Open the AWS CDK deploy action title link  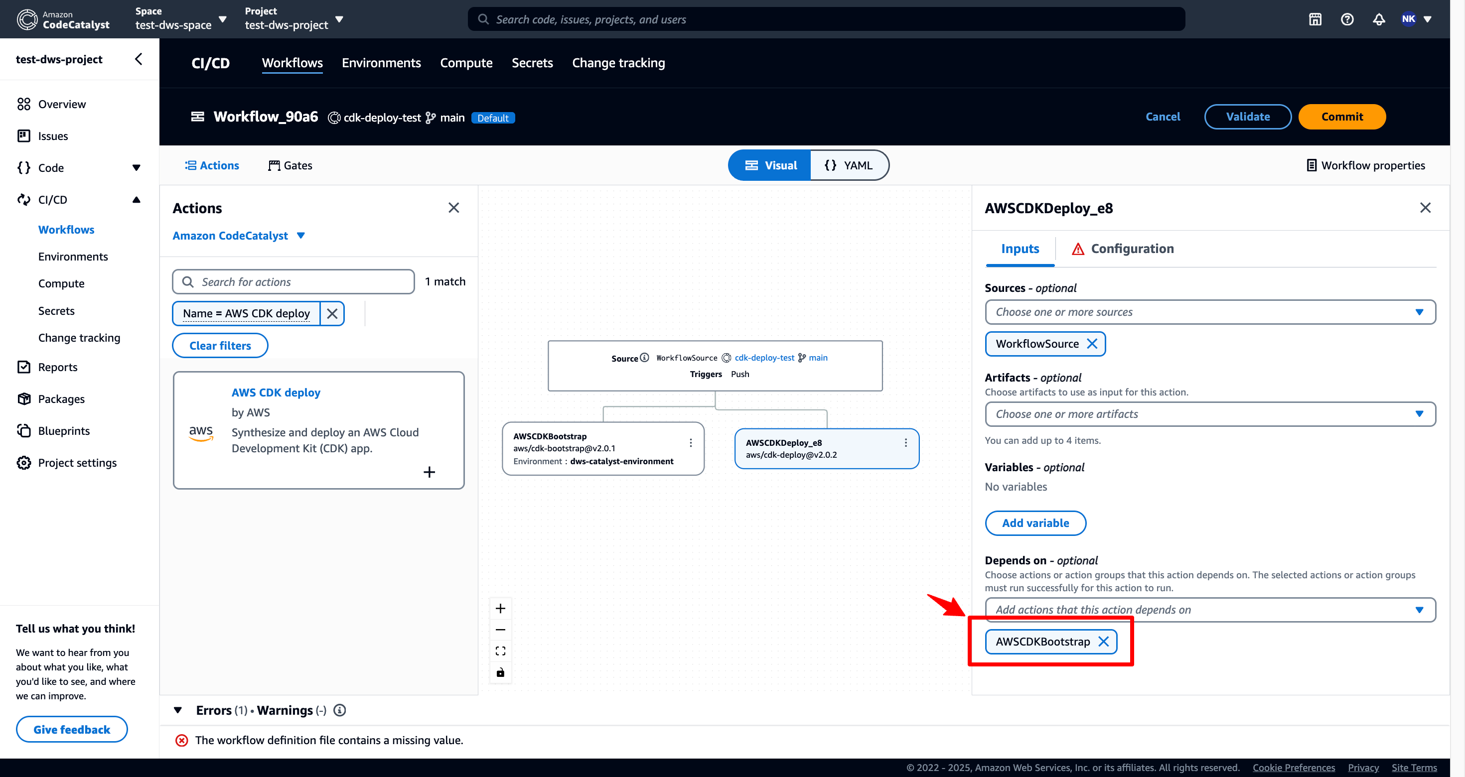pos(276,393)
